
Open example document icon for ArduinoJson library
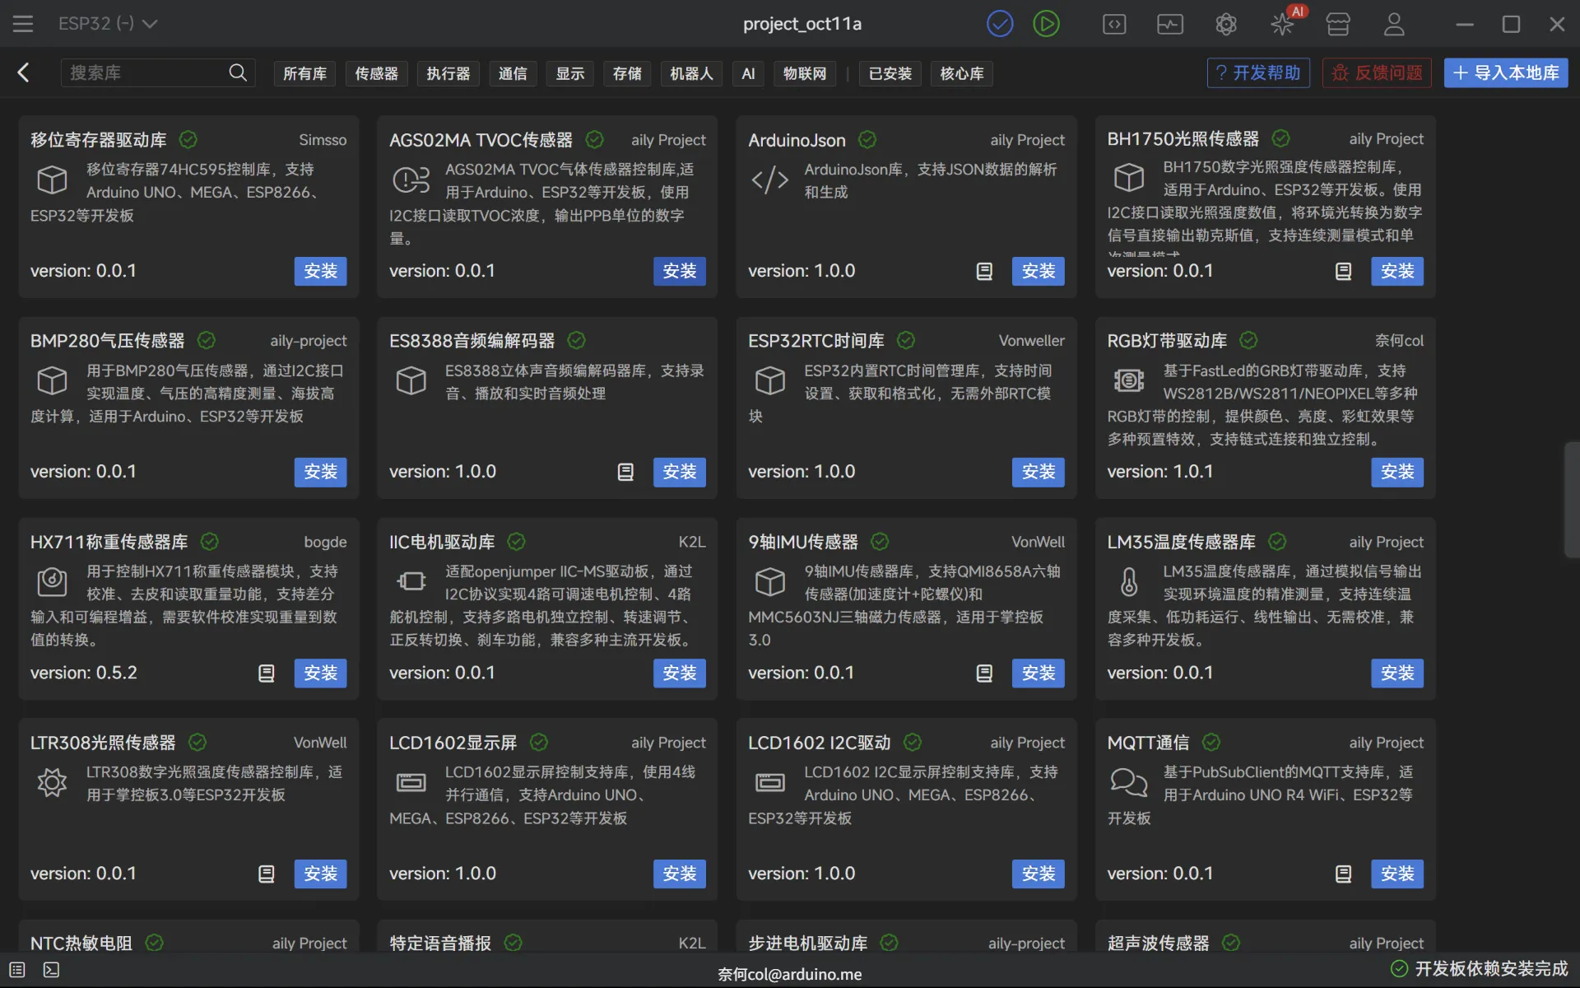tap(984, 271)
